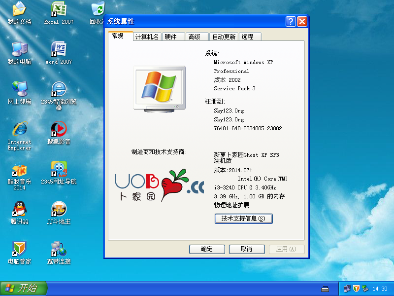Select the 常规 tab
The height and width of the screenshot is (296, 394).
[x=120, y=36]
